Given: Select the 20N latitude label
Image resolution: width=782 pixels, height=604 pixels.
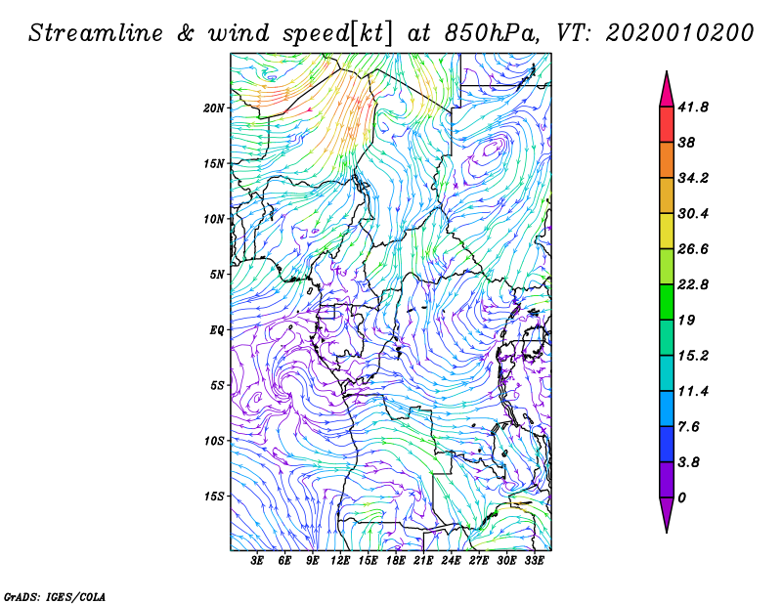Looking at the screenshot, I should (x=214, y=108).
